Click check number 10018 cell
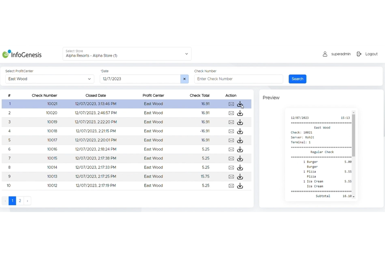The height and width of the screenshot is (257, 385). coord(52,131)
